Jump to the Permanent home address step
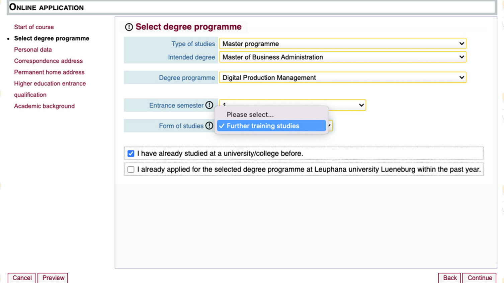Viewport: 504px width, 283px height. 49,72
